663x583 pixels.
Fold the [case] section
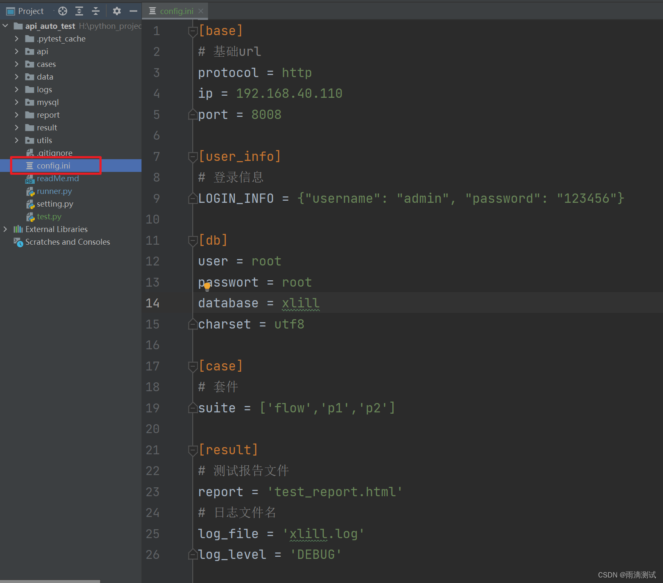(193, 366)
